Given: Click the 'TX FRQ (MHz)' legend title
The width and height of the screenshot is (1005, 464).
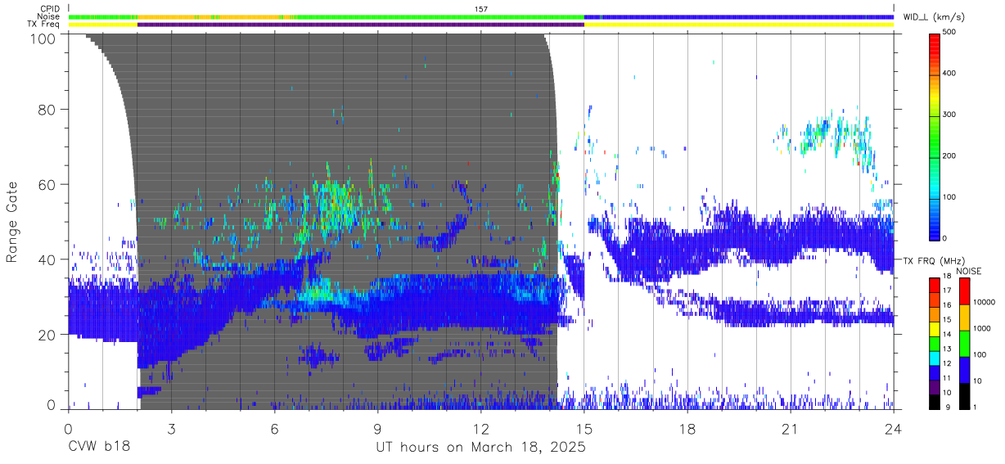Looking at the screenshot, I should click(x=932, y=261).
